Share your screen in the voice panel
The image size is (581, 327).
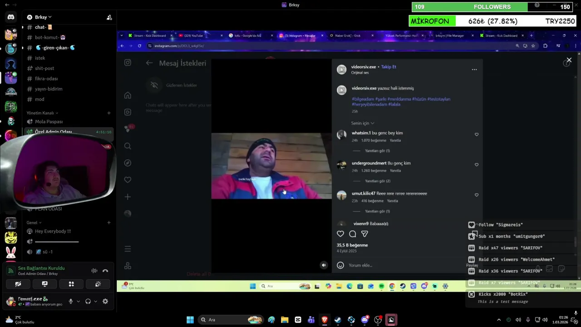(x=44, y=284)
